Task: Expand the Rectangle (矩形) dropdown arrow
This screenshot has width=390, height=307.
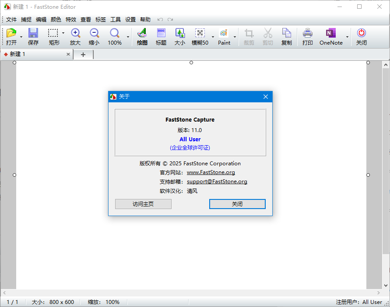Action: 63,33
